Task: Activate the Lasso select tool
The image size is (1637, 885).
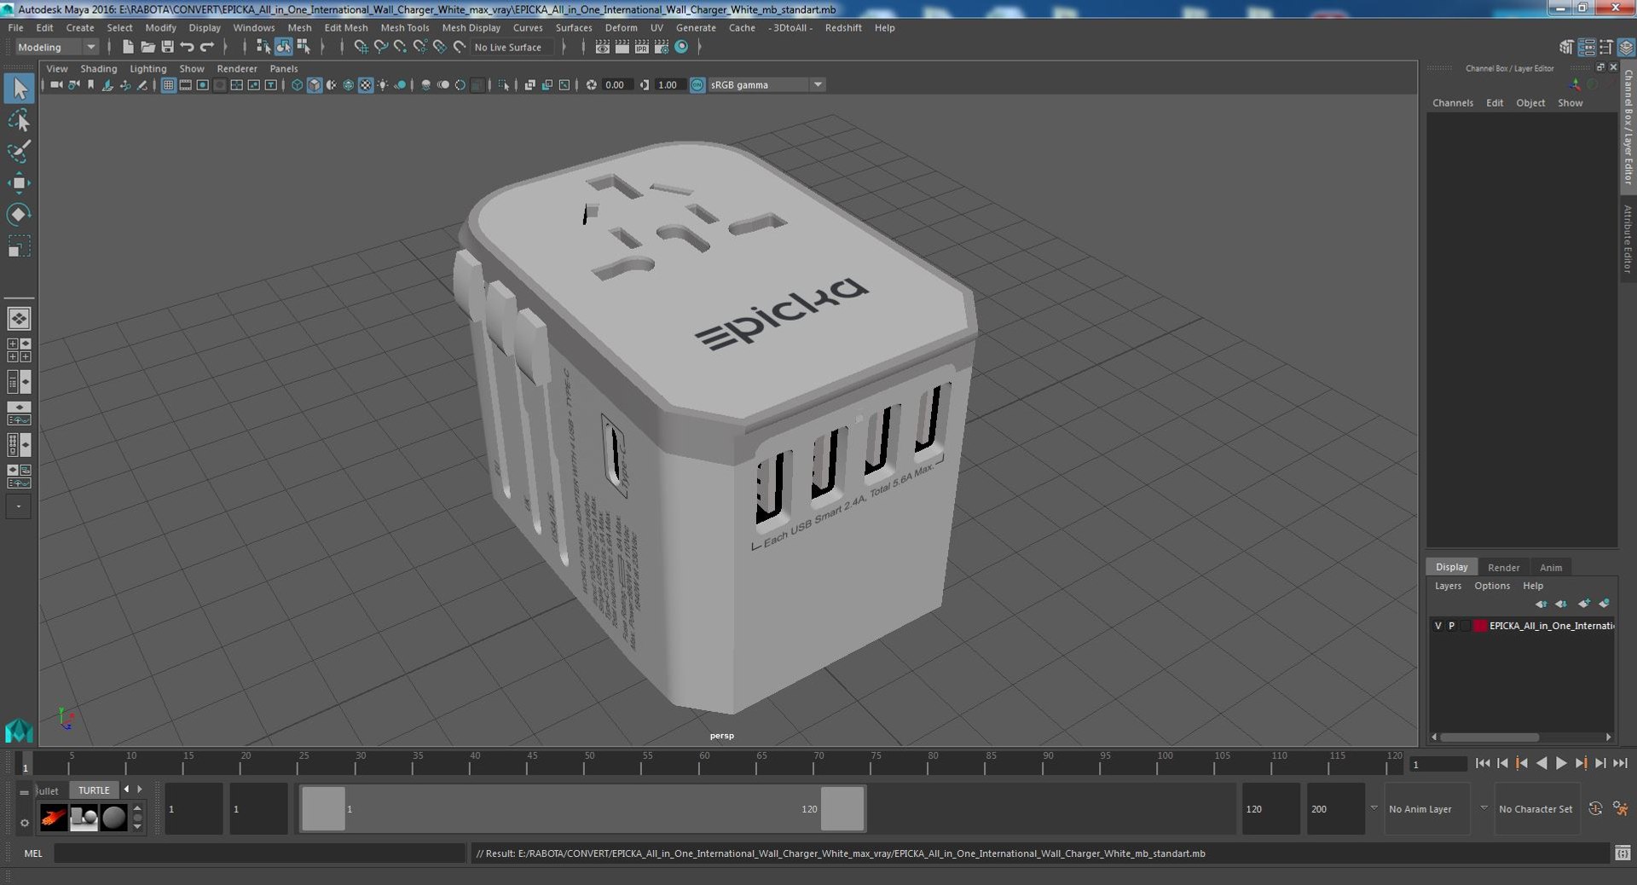Action: [x=19, y=120]
